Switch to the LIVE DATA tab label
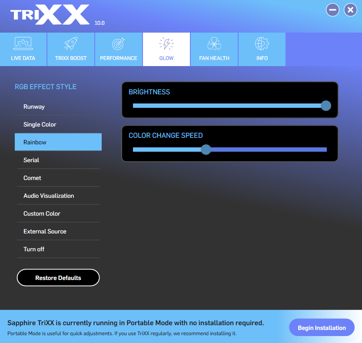 click(23, 58)
